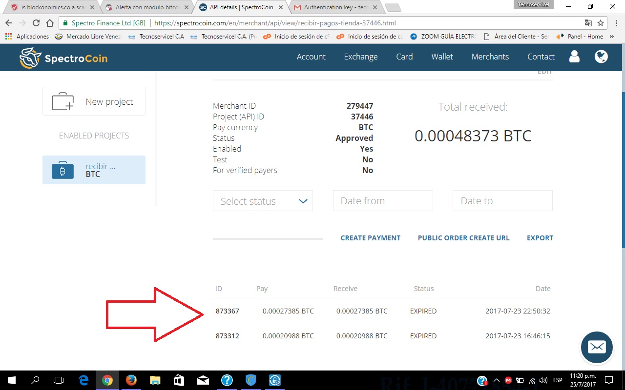The height and width of the screenshot is (390, 625).
Task: Open the clock showing 11:20 p.m.
Action: [583, 380]
